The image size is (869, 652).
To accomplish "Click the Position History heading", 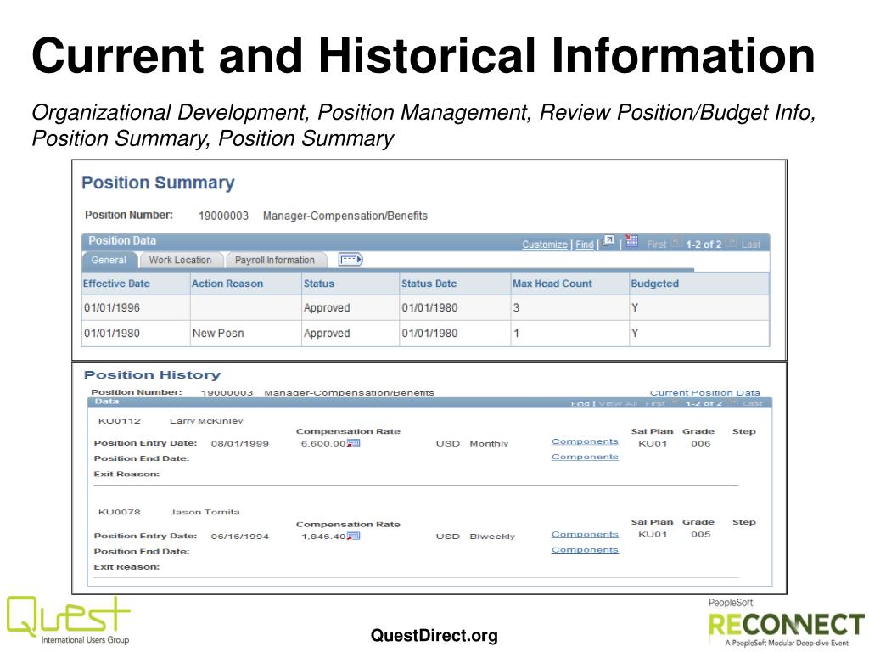I will (153, 374).
